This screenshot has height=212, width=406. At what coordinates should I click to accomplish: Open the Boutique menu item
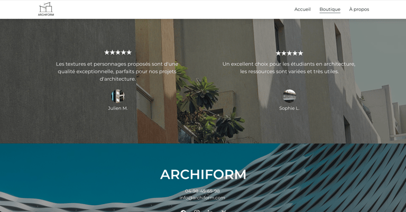click(x=330, y=9)
